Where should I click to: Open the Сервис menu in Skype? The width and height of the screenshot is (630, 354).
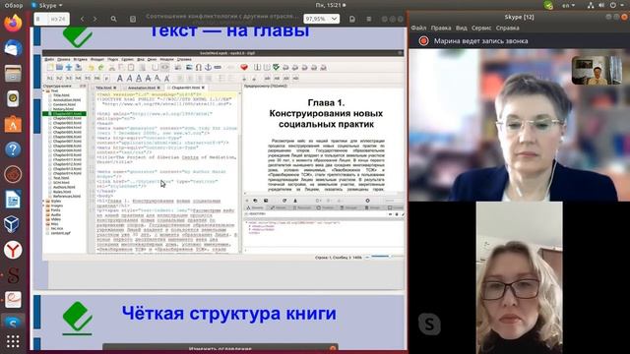[x=481, y=28]
